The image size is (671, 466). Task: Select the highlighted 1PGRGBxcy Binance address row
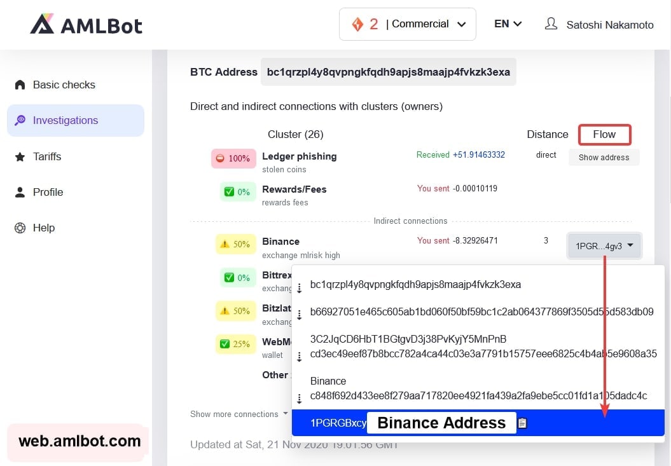pos(478,423)
